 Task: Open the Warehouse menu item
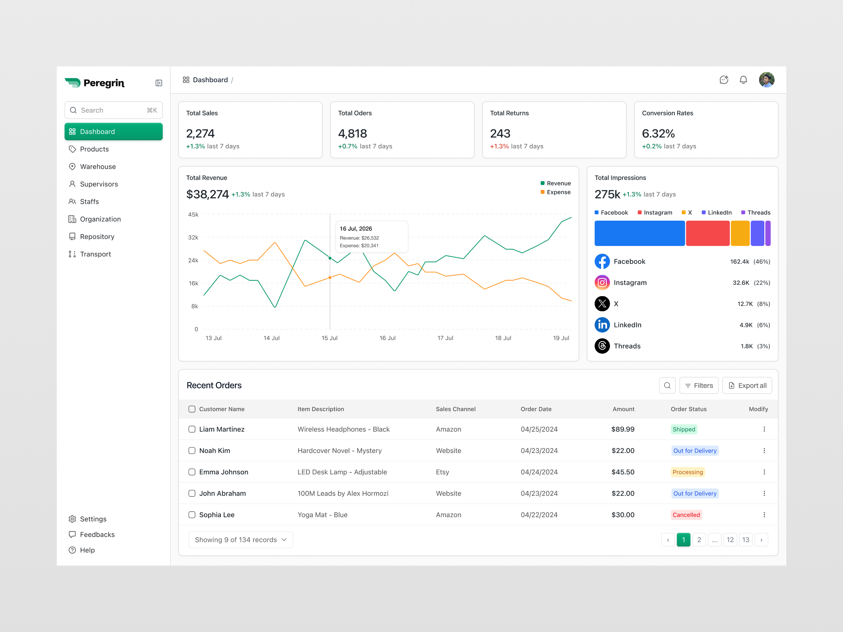113,167
